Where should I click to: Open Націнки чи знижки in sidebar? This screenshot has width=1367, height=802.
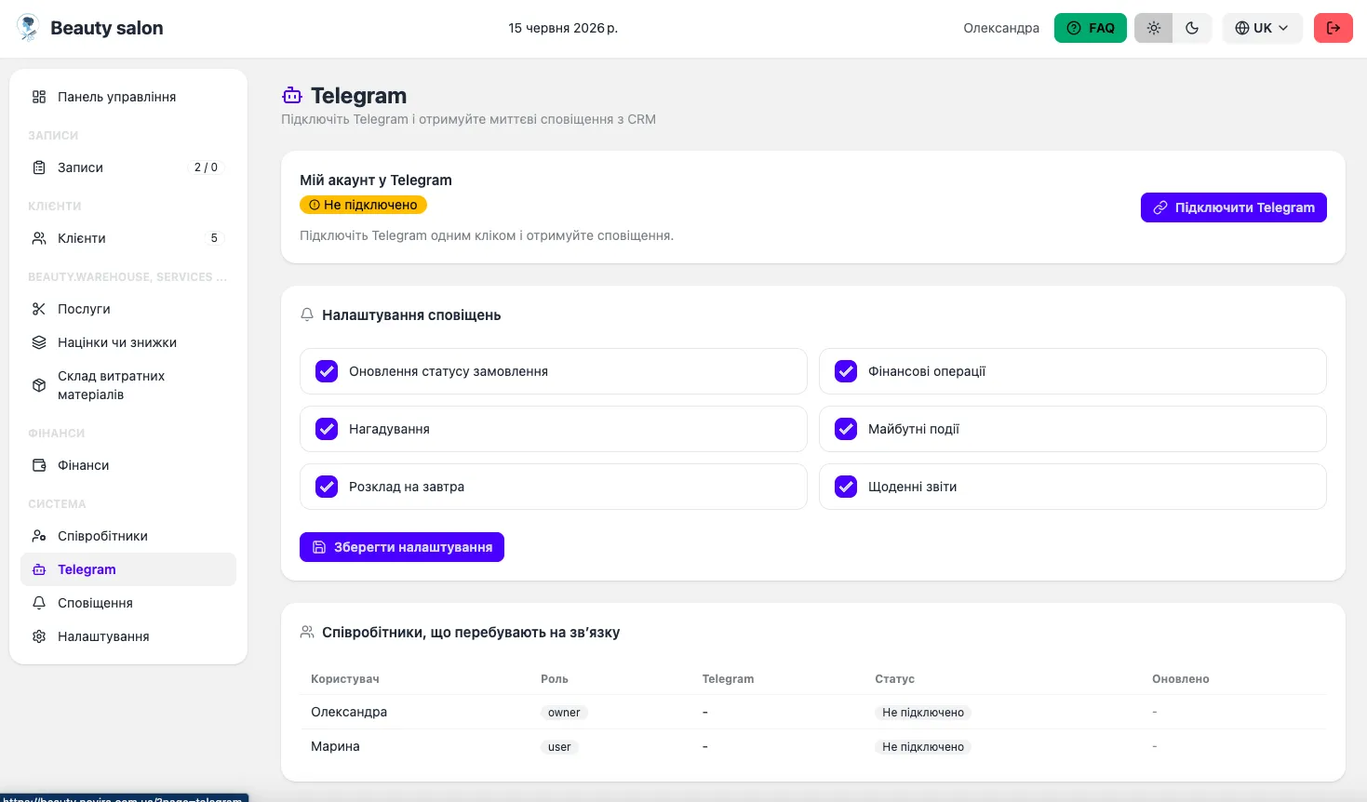(x=128, y=342)
